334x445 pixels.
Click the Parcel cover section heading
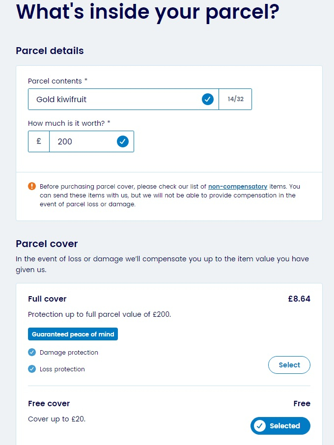(x=47, y=244)
